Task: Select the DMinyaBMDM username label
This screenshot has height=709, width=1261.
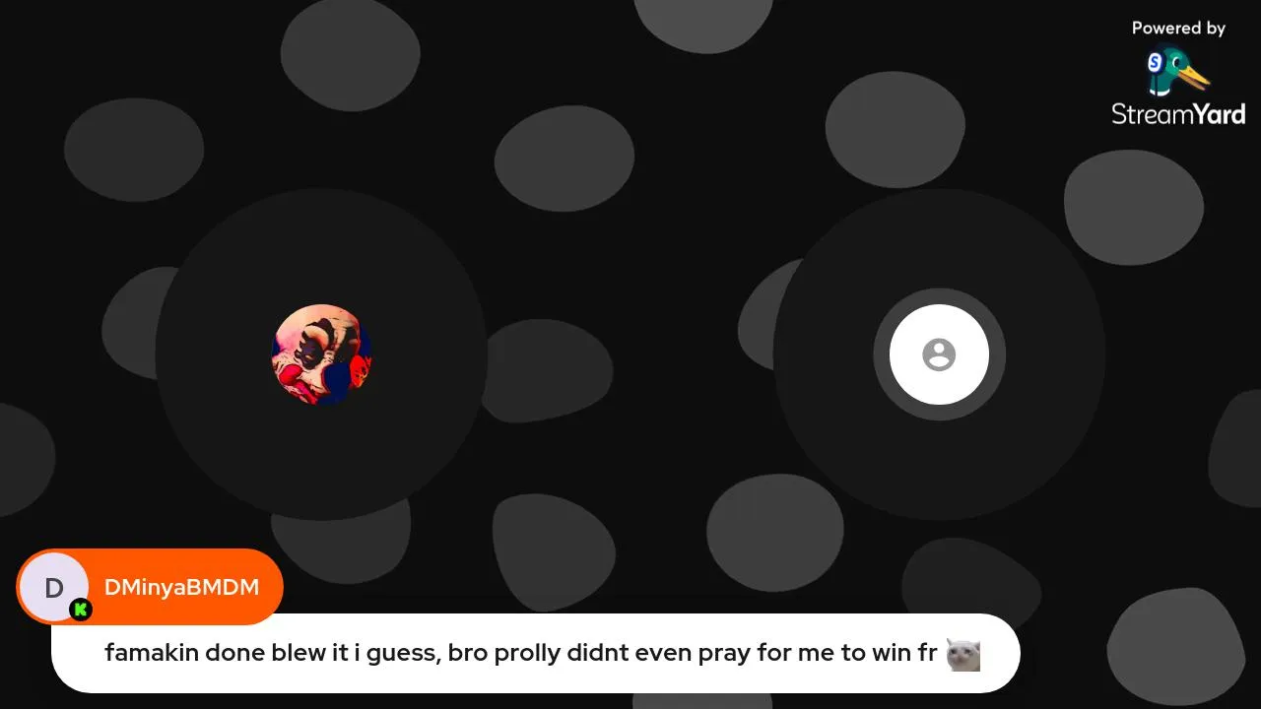Action: click(181, 588)
